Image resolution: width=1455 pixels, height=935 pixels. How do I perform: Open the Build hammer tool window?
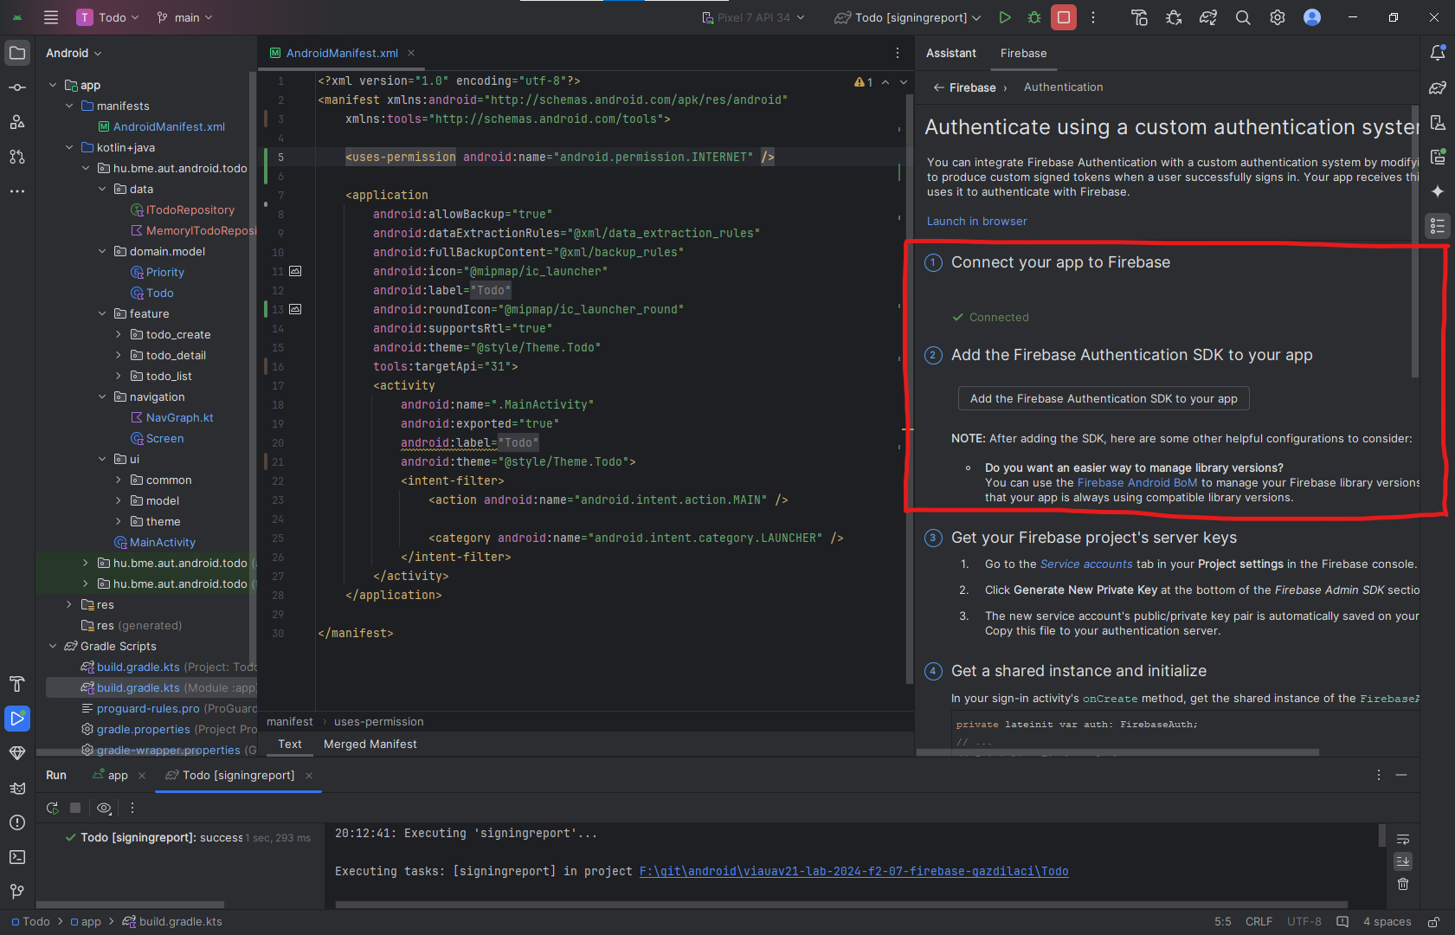point(17,684)
